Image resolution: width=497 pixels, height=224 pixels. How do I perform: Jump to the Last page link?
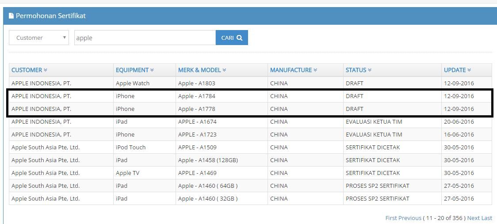pyautogui.click(x=486, y=218)
